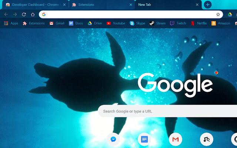Reload the current page
The width and height of the screenshot is (237, 148).
click(24, 14)
